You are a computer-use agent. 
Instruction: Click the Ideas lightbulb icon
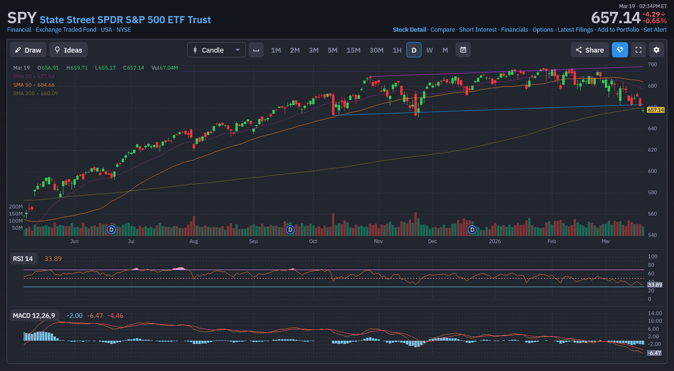click(x=57, y=49)
